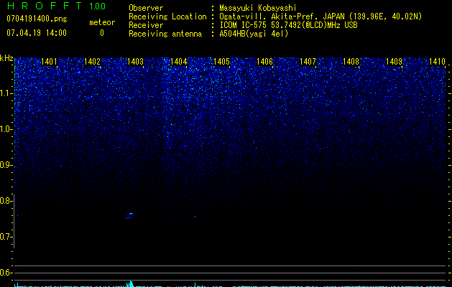Click the 1405 time marker
Viewport: 452px width, 287px height.
click(x=221, y=61)
